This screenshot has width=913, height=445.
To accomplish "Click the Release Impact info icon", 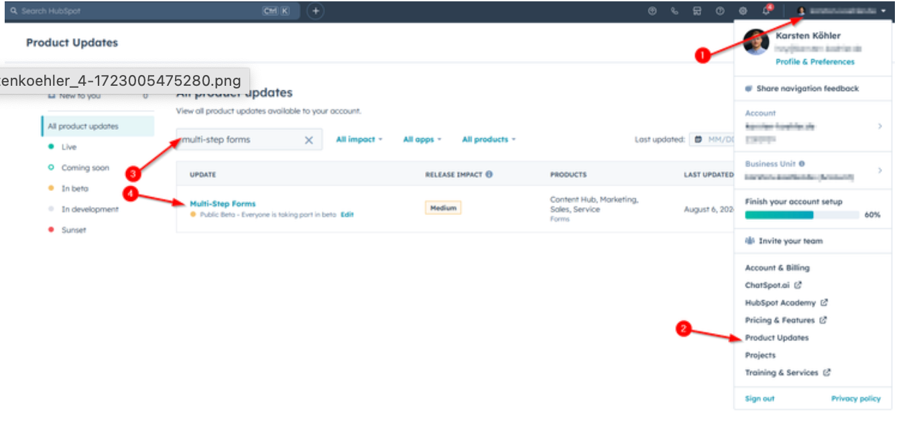I will pyautogui.click(x=489, y=174).
